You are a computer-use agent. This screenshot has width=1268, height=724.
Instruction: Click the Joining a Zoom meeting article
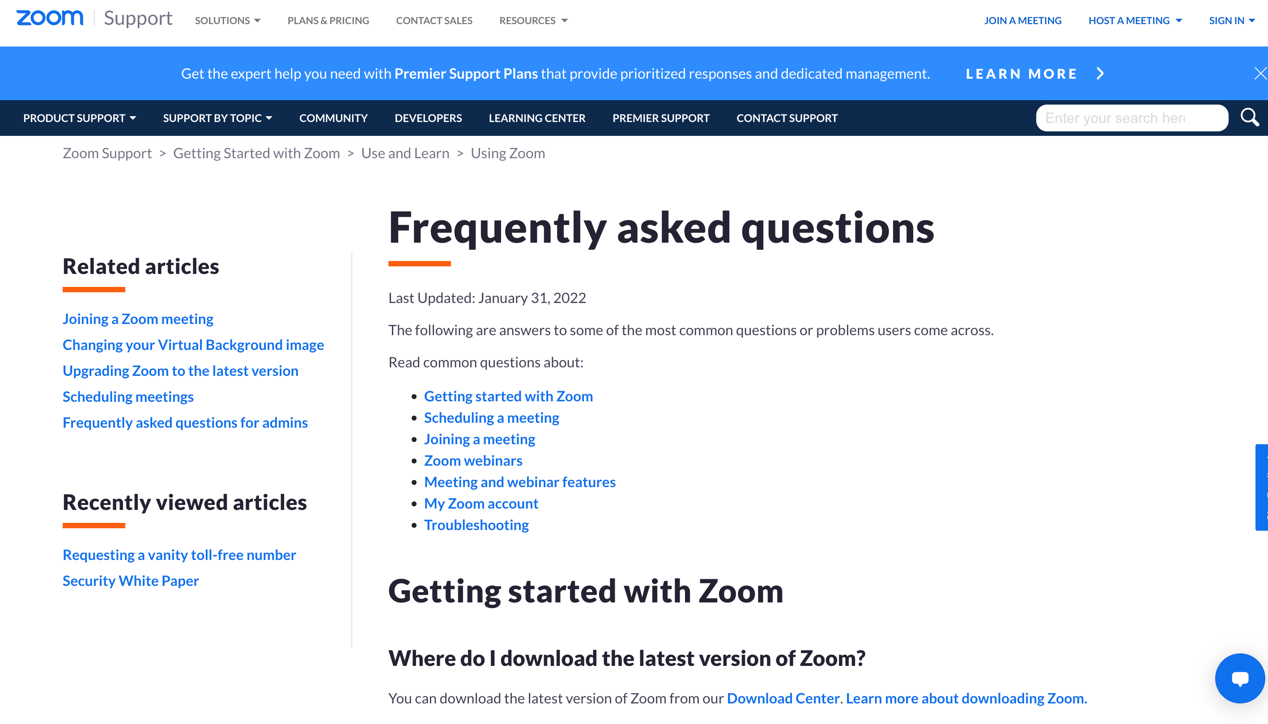tap(138, 318)
